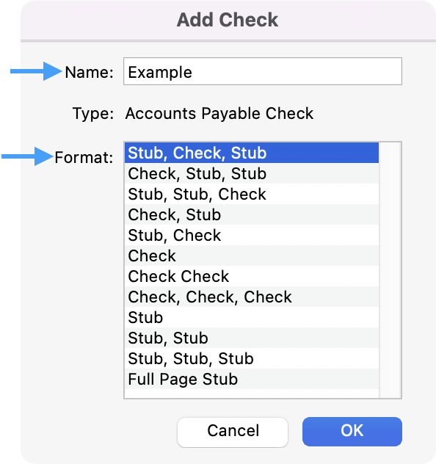Image resolution: width=436 pixels, height=464 pixels.
Task: Click the Cancel button
Action: [233, 432]
